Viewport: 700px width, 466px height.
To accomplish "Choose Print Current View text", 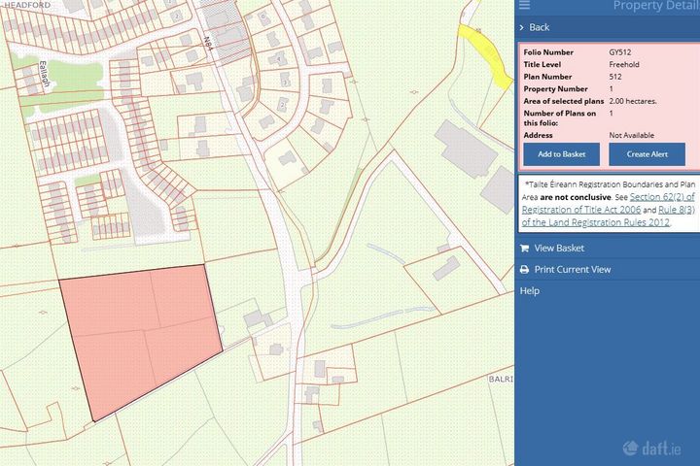I will point(572,270).
